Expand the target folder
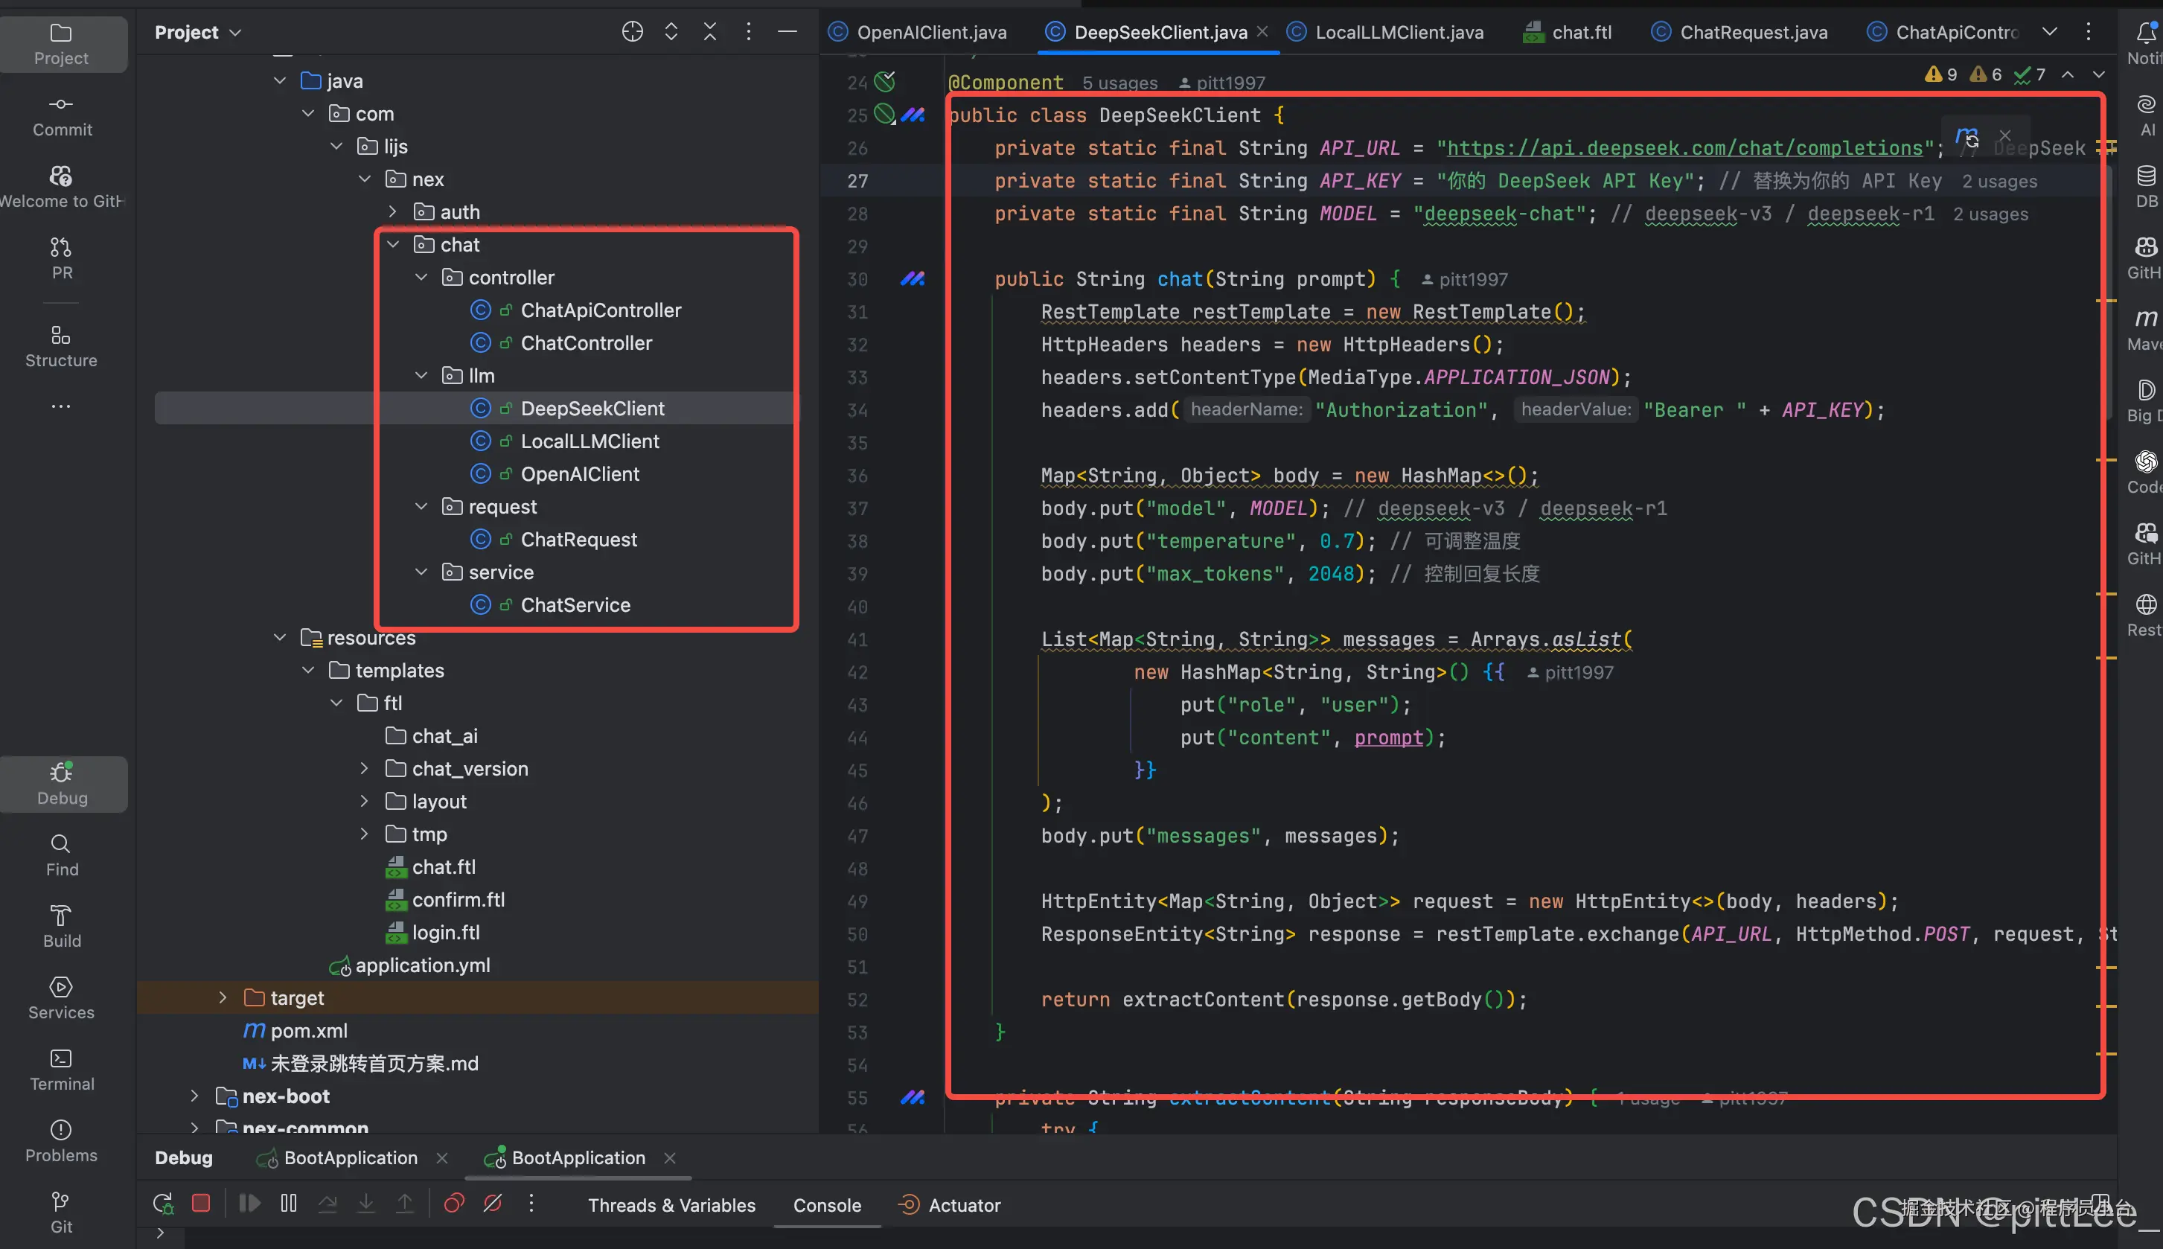 [x=222, y=997]
